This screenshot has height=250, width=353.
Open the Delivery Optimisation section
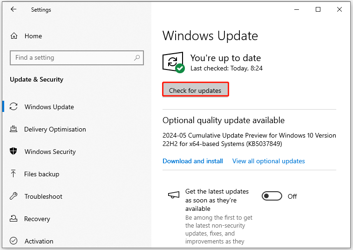55,129
